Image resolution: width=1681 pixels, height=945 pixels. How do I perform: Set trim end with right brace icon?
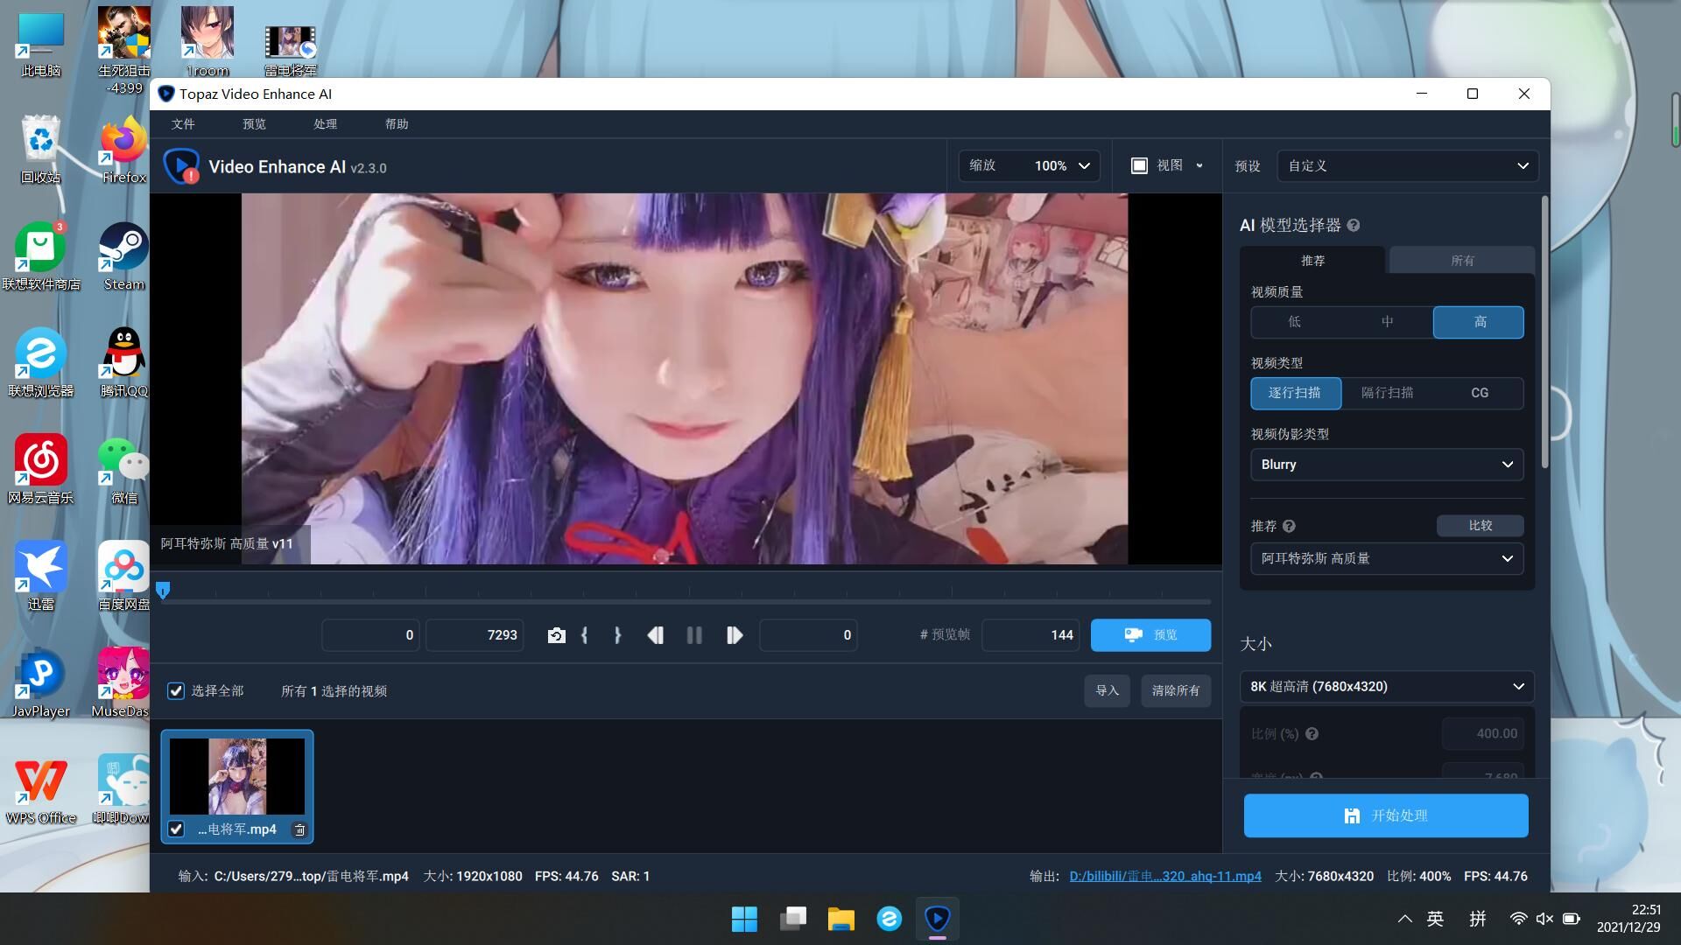point(617,635)
